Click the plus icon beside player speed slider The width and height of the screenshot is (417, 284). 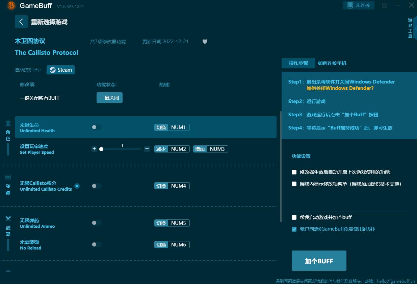pyautogui.click(x=94, y=149)
